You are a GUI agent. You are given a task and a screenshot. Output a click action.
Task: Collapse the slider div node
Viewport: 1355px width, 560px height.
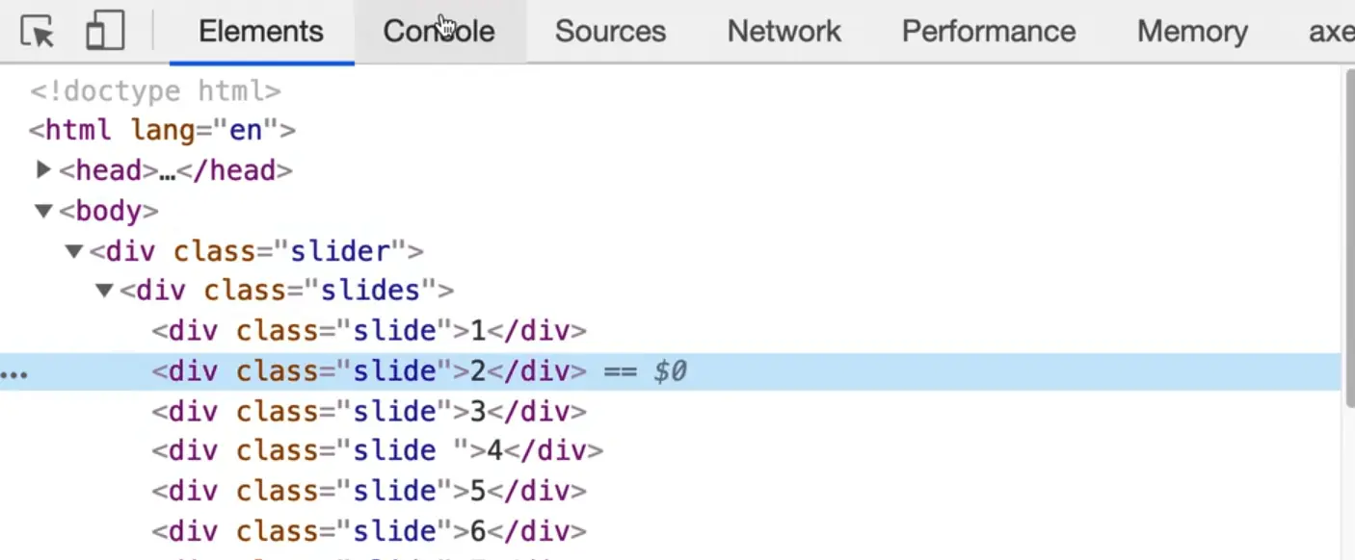click(x=74, y=251)
